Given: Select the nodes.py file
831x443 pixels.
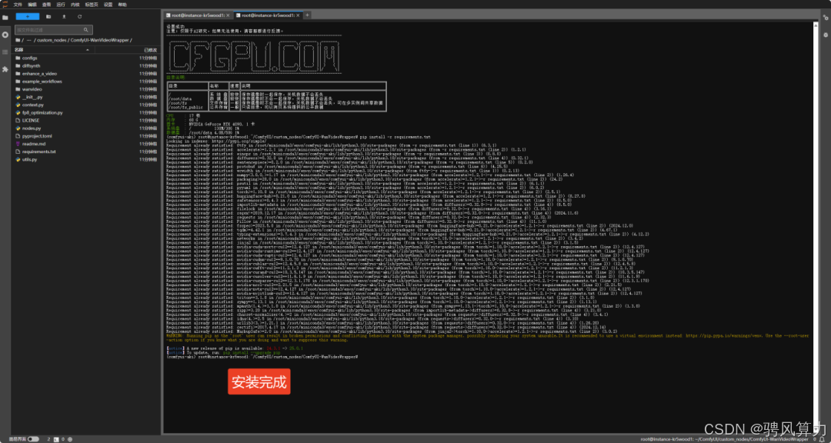Looking at the screenshot, I should point(86,128).
